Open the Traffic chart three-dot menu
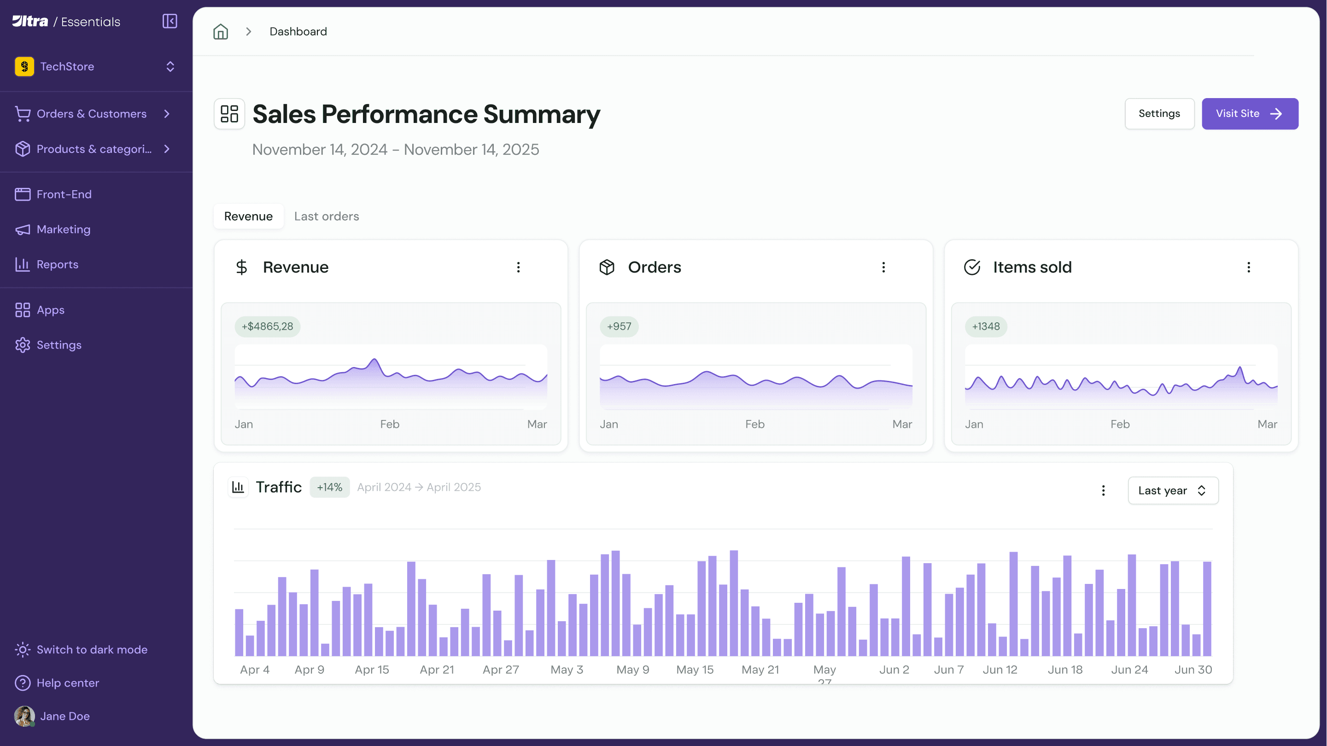This screenshot has width=1327, height=746. (x=1103, y=490)
